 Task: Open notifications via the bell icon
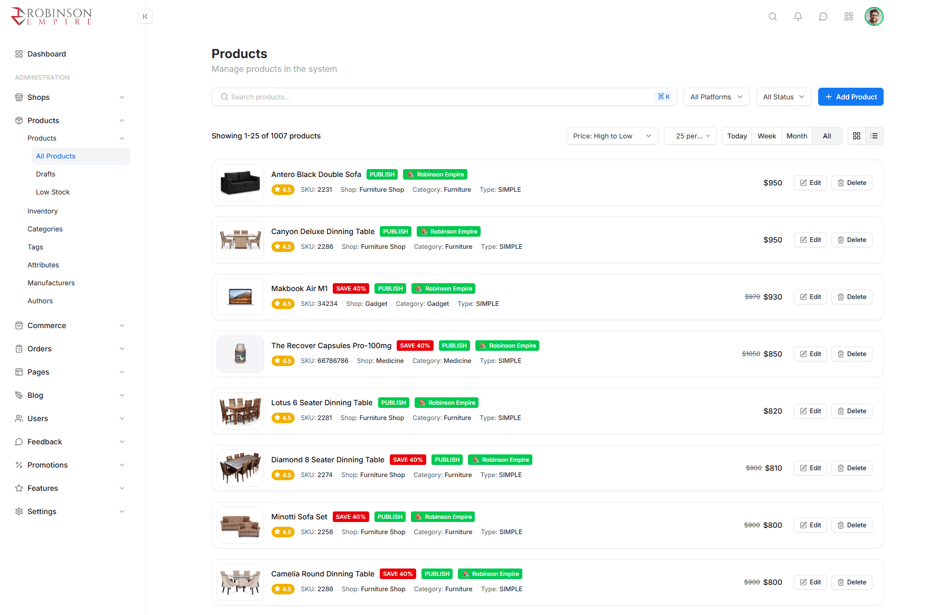[x=798, y=16]
